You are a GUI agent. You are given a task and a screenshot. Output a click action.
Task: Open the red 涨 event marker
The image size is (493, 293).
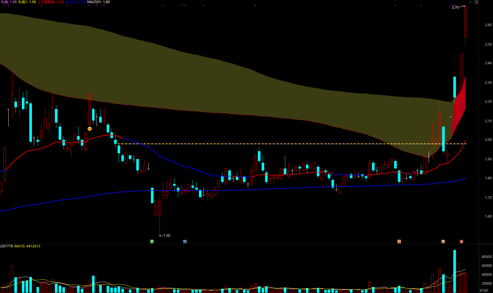tap(462, 242)
